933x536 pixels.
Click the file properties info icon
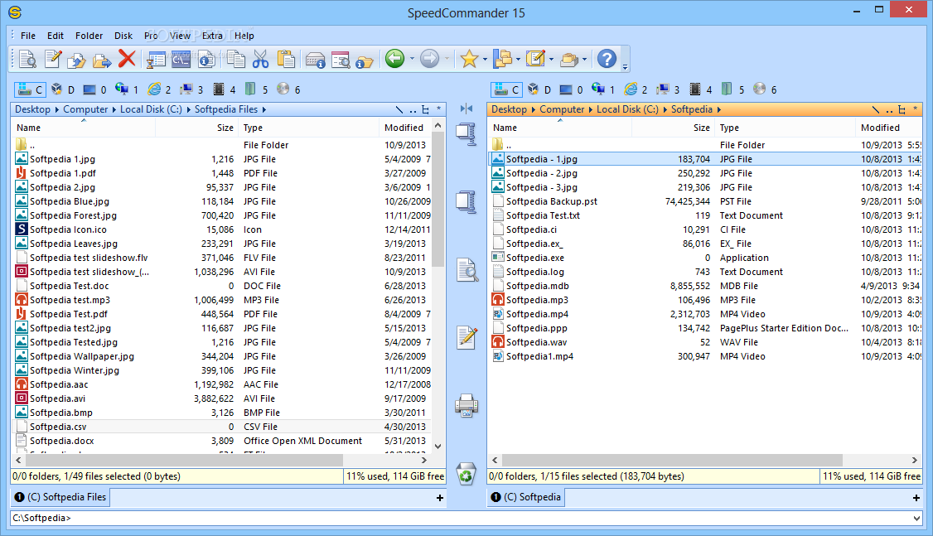click(x=205, y=59)
